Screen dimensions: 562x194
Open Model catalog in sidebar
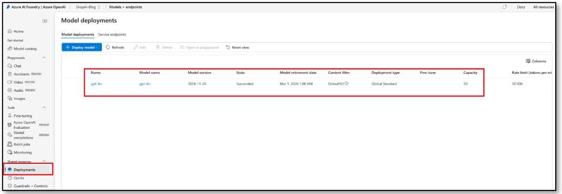point(22,49)
